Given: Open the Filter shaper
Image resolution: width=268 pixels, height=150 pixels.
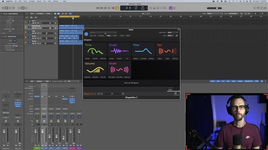Looking at the screenshot, I should tap(143, 51).
